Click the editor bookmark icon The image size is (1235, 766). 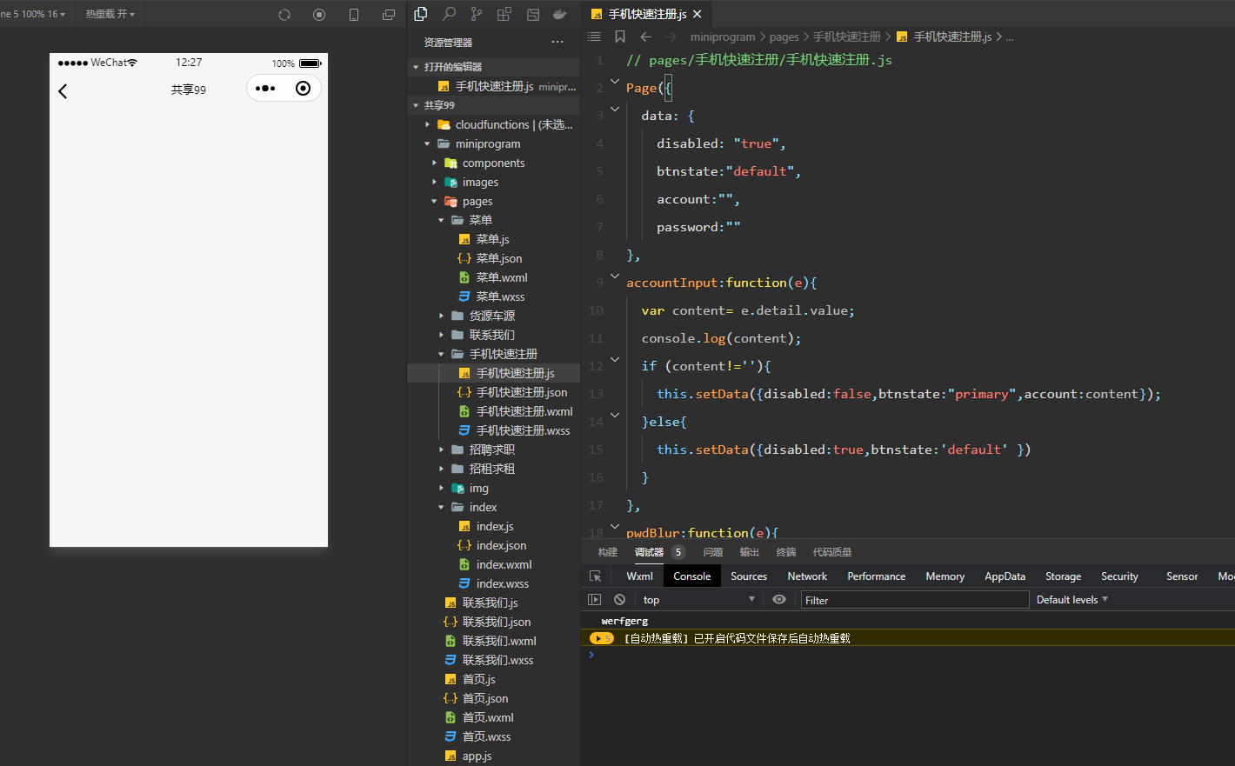[x=620, y=37]
